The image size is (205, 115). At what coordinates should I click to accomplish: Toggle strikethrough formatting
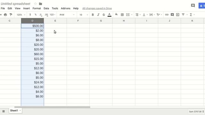pyautogui.click(x=104, y=15)
